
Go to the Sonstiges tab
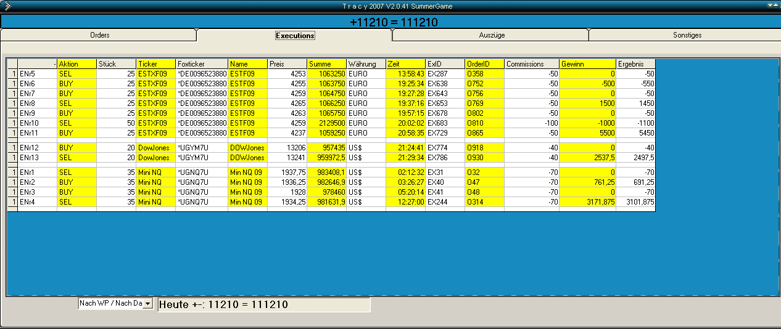[687, 35]
